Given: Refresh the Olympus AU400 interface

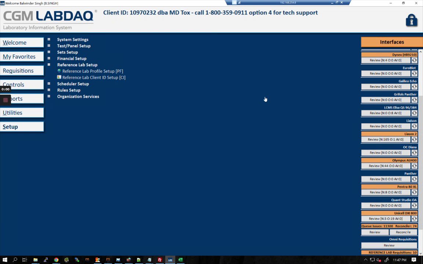Looking at the screenshot, I should (414, 166).
